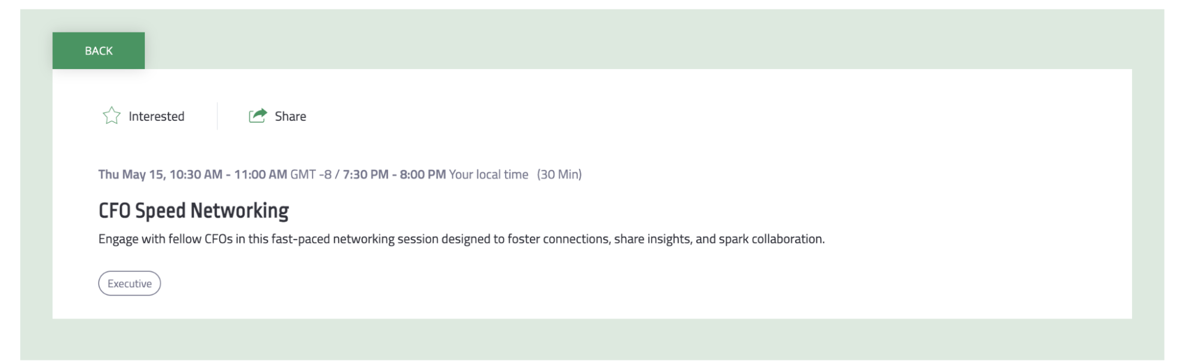Click the green BACK button
The width and height of the screenshot is (1181, 361).
(99, 51)
